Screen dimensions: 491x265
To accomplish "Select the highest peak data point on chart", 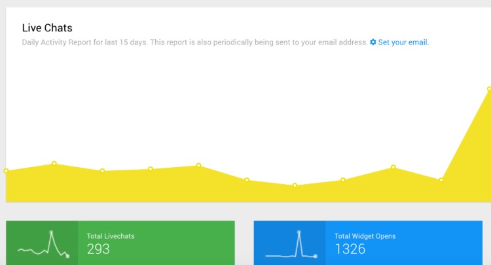I will click(489, 89).
